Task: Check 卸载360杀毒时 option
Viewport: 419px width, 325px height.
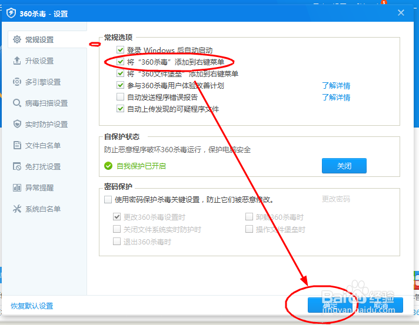Action: pyautogui.click(x=249, y=217)
